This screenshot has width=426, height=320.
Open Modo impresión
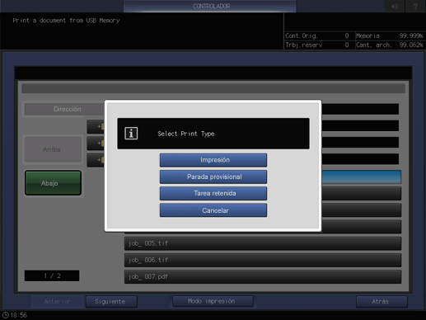[213, 301]
